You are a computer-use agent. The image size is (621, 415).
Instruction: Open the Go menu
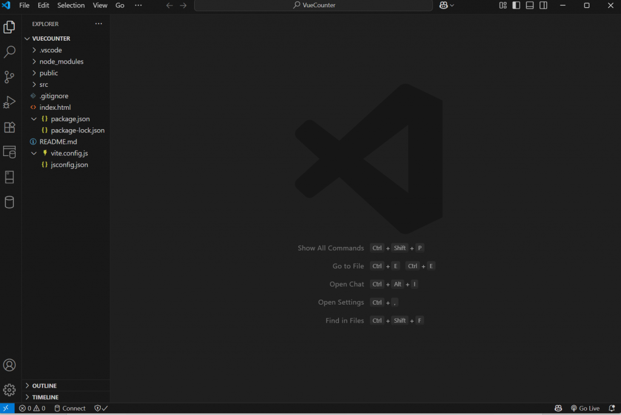[119, 5]
